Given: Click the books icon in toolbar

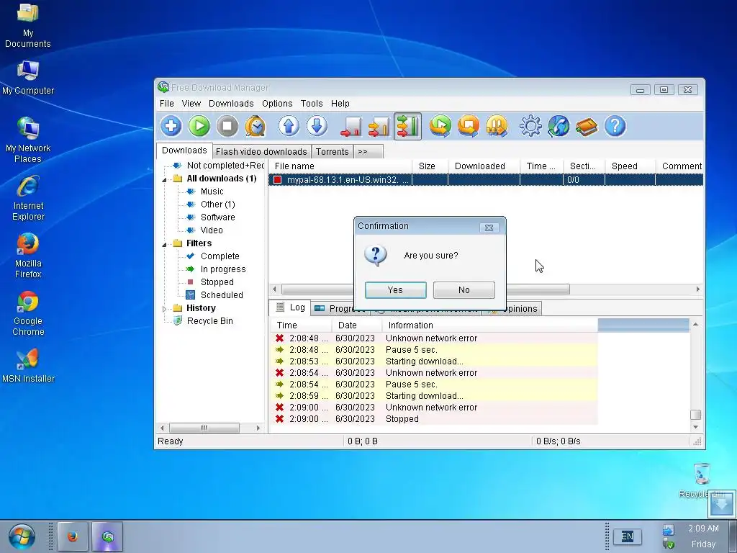Looking at the screenshot, I should pos(587,126).
